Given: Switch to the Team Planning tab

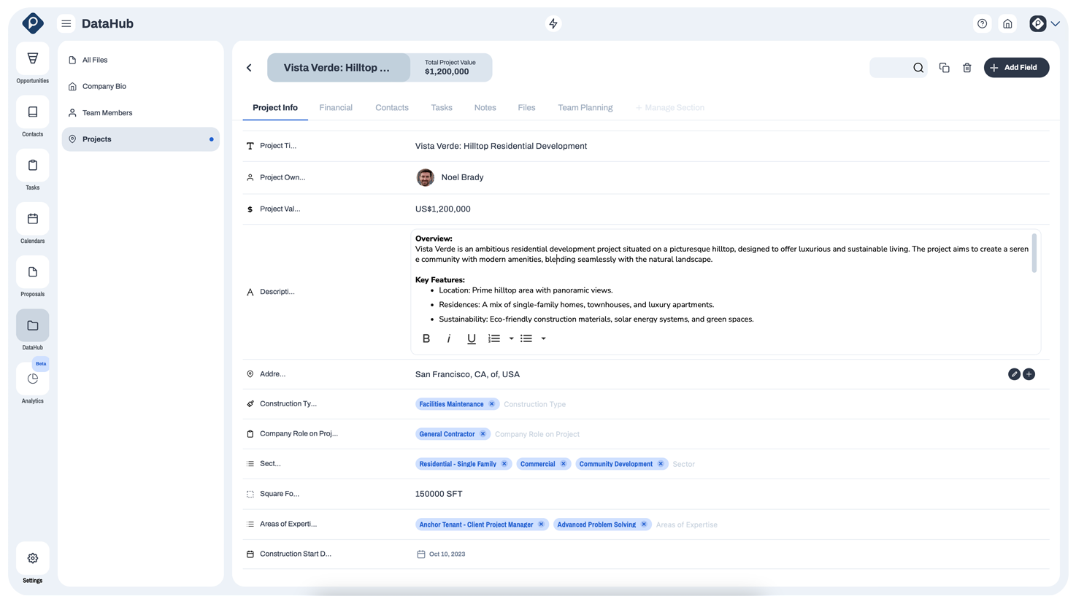Looking at the screenshot, I should click(x=585, y=108).
